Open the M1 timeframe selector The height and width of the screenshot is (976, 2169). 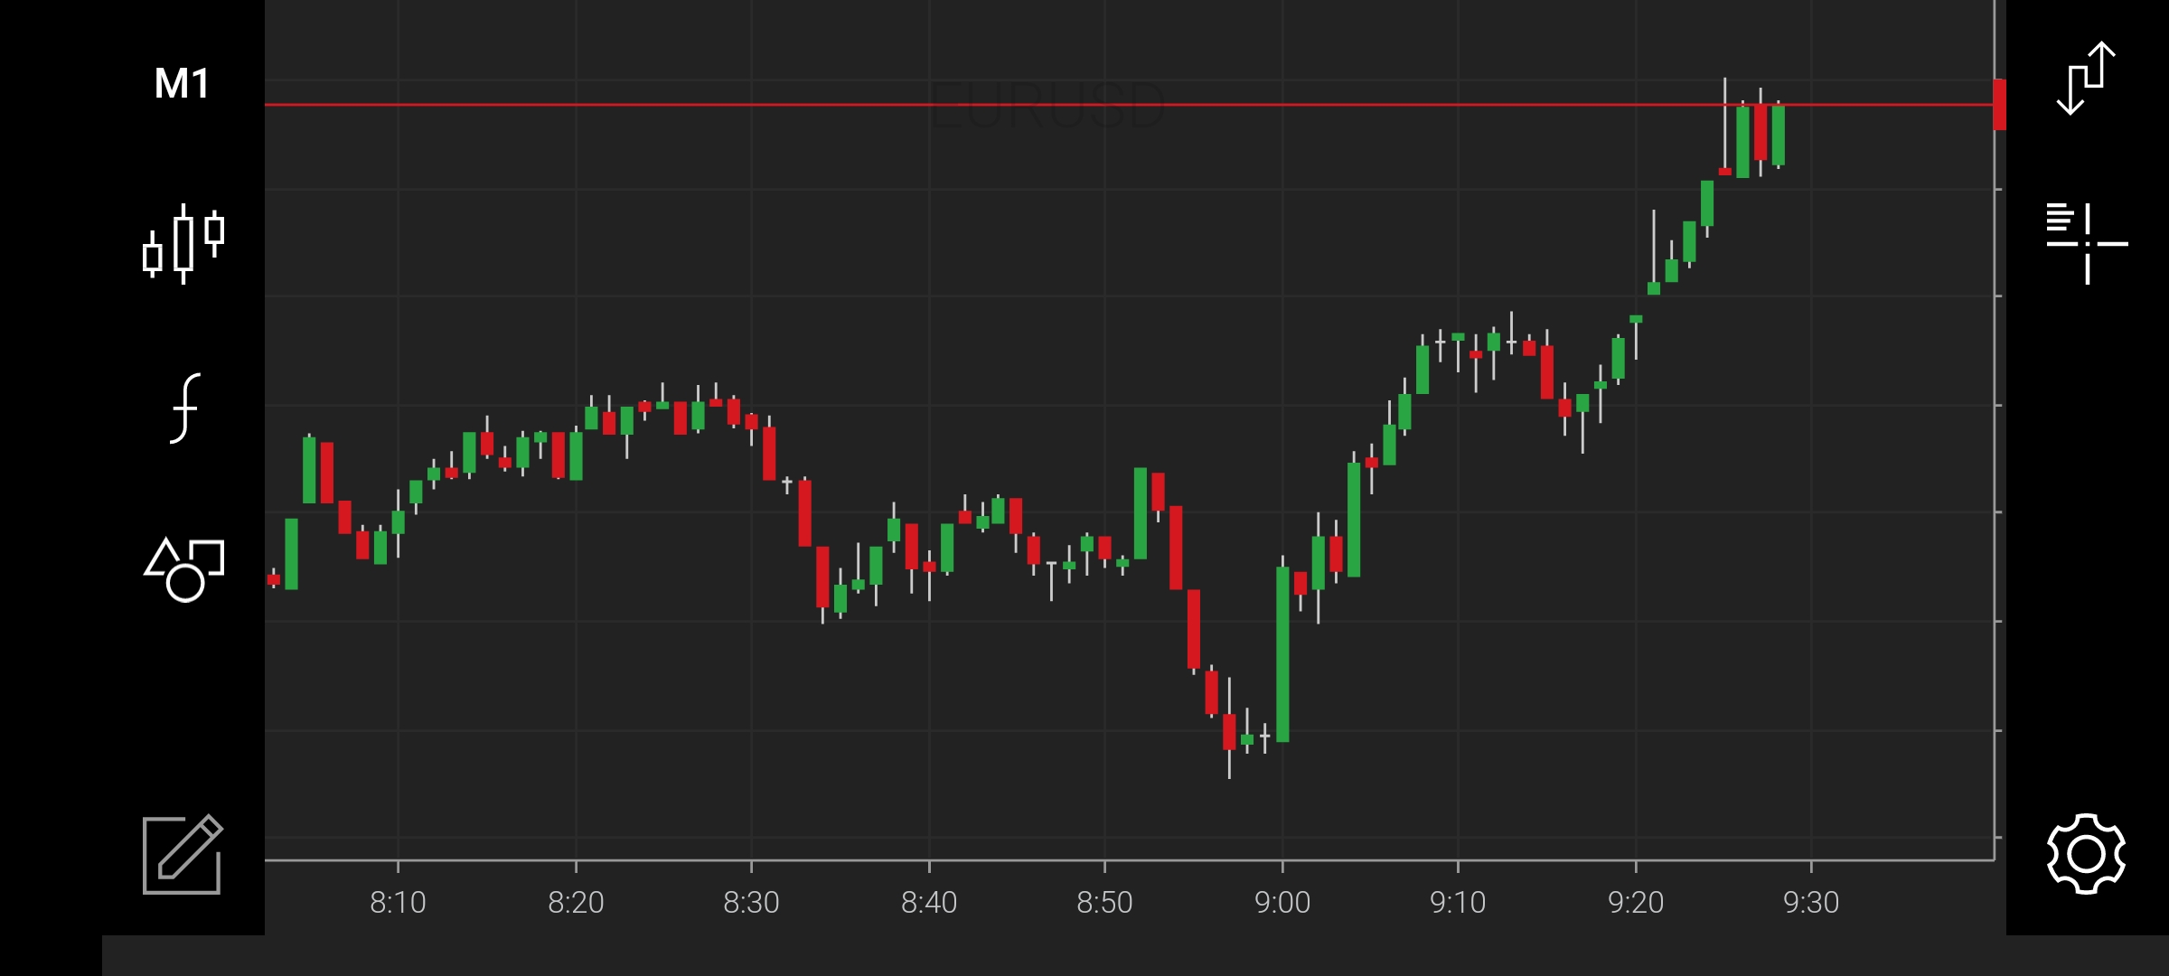[x=182, y=84]
